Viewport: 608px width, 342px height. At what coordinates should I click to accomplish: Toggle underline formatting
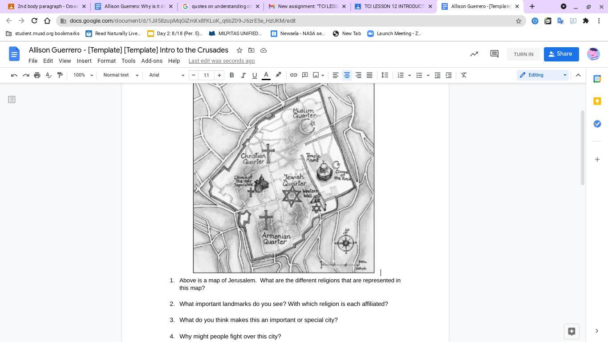[255, 75]
